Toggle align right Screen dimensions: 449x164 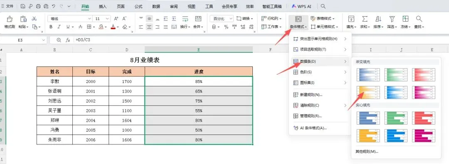pyautogui.click(x=158, y=27)
